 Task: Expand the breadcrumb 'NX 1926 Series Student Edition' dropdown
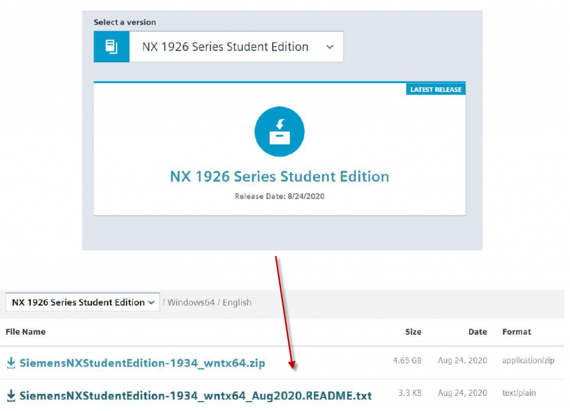(x=82, y=302)
